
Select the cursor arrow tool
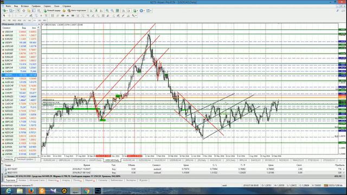4,16
